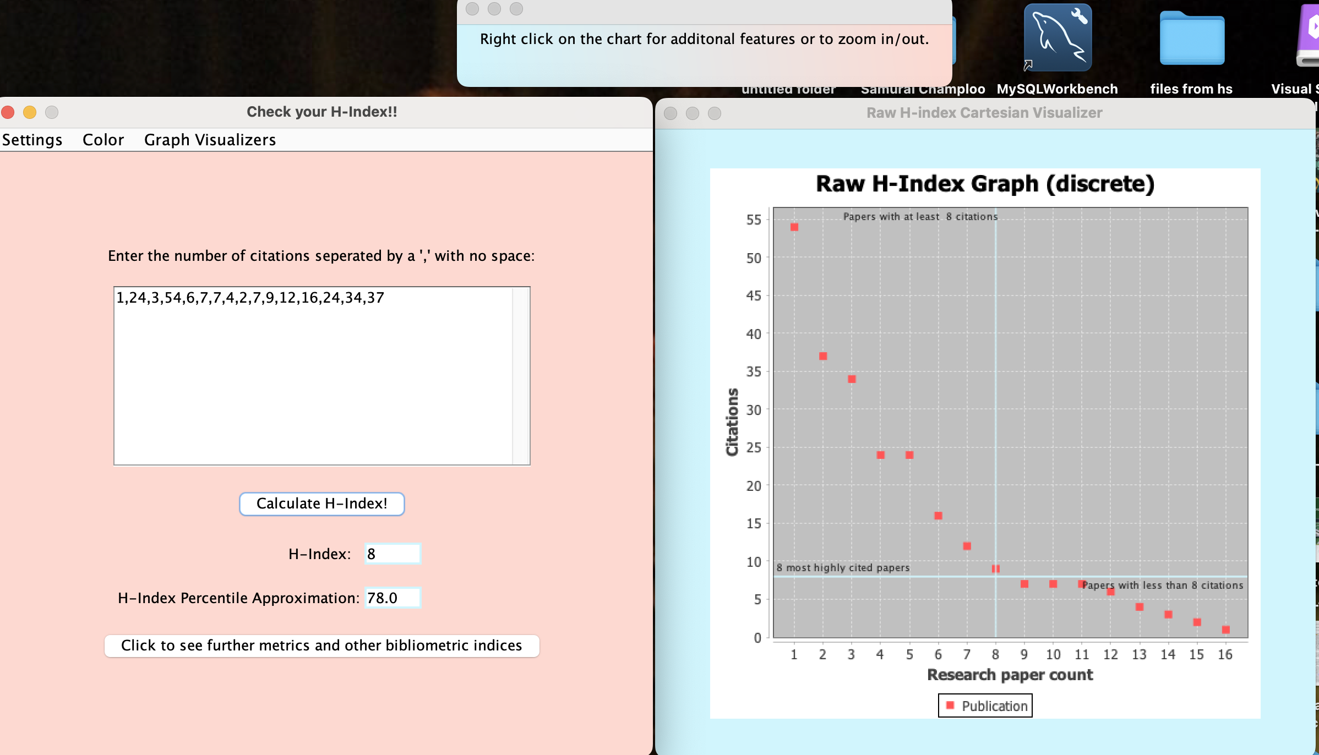Image resolution: width=1319 pixels, height=755 pixels.
Task: Click the H-Index result field
Action: pyautogui.click(x=393, y=554)
